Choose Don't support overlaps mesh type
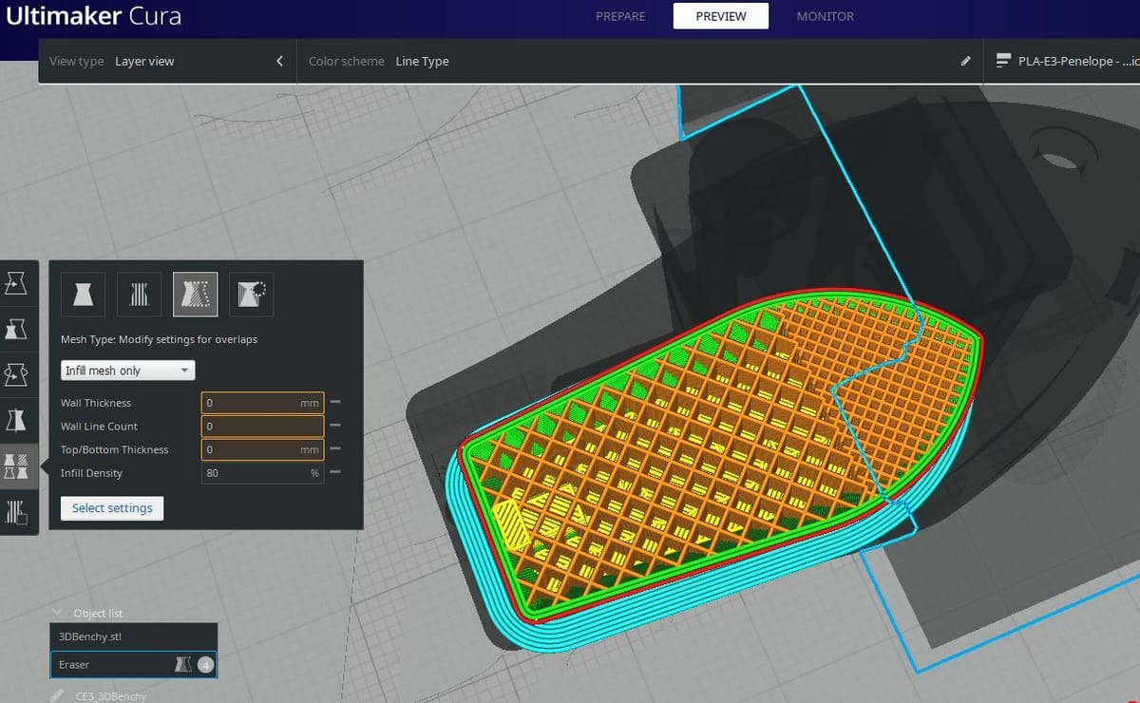Screen dimensions: 1140x703 252,295
